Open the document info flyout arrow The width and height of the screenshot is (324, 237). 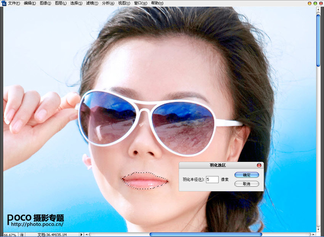click(x=81, y=235)
